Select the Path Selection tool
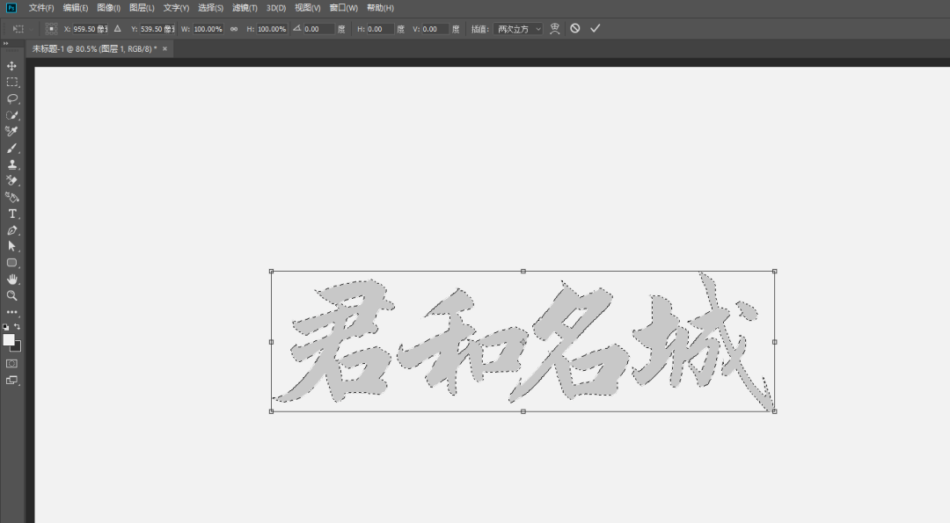The width and height of the screenshot is (950, 523). (11, 246)
